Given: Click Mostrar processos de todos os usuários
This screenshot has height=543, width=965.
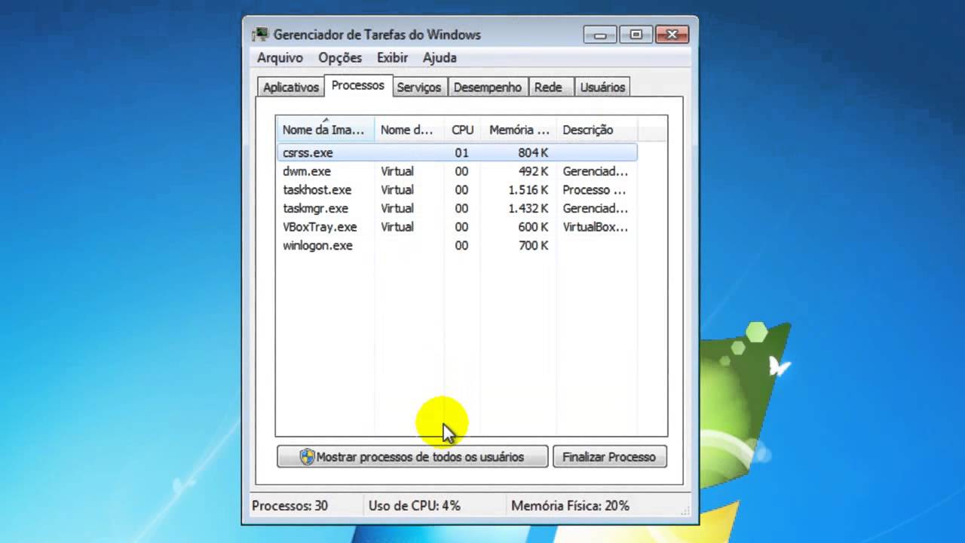Looking at the screenshot, I should pyautogui.click(x=412, y=457).
